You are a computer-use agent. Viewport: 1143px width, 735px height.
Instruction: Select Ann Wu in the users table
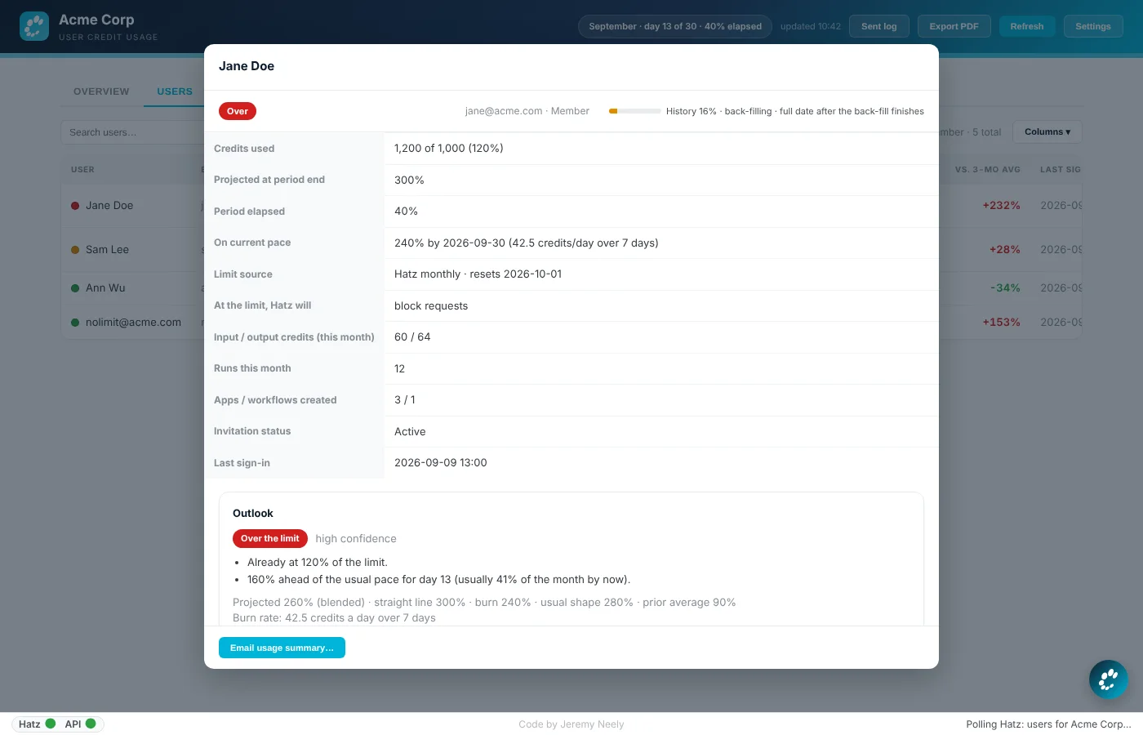coord(105,288)
